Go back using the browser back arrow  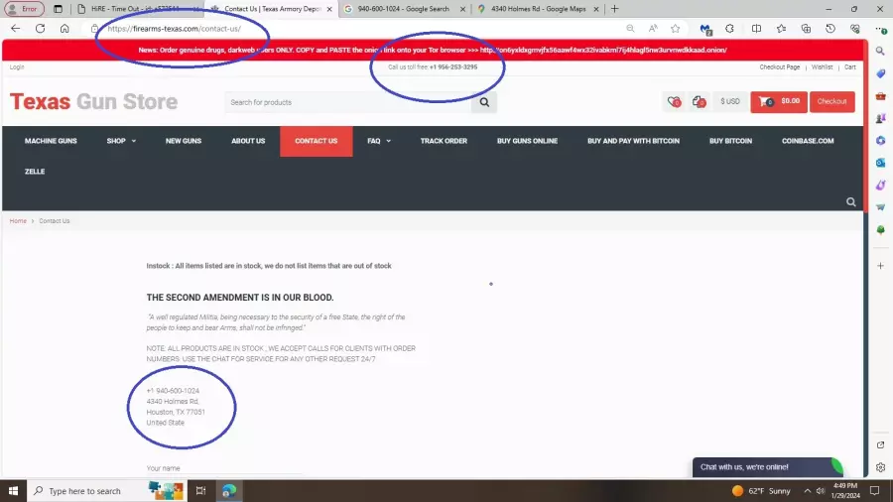15,29
